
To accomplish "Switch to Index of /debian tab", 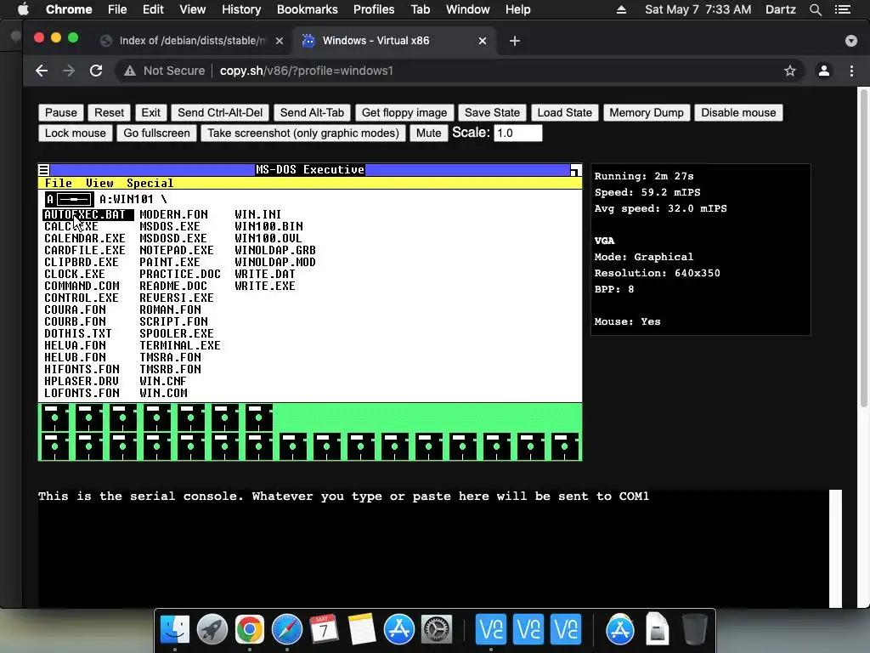I will (191, 41).
